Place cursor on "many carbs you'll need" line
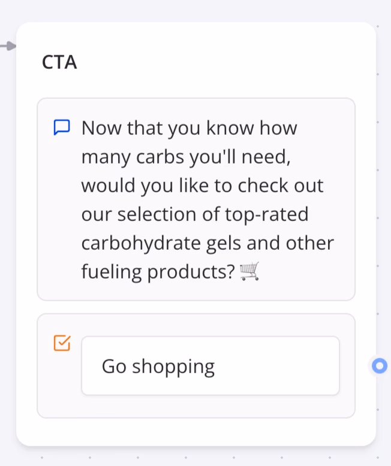 point(181,157)
